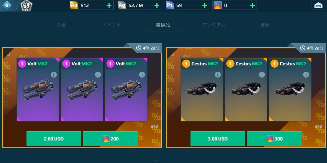Buy Cestus pack for 3.00 USD
Viewport: 327px width, 163px height.
click(x=218, y=139)
